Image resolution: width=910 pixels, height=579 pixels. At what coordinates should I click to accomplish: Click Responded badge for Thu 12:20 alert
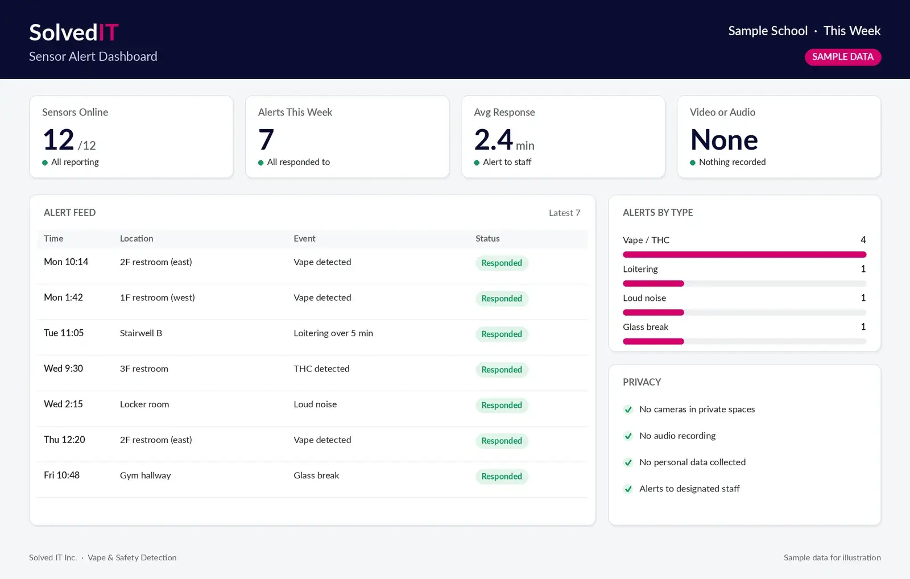[502, 441]
